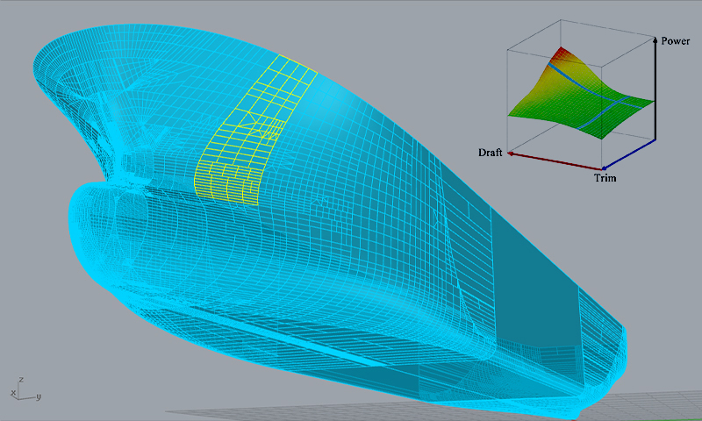Image resolution: width=702 pixels, height=421 pixels.
Task: Click the red peak of power surface
Action: [x=560, y=54]
